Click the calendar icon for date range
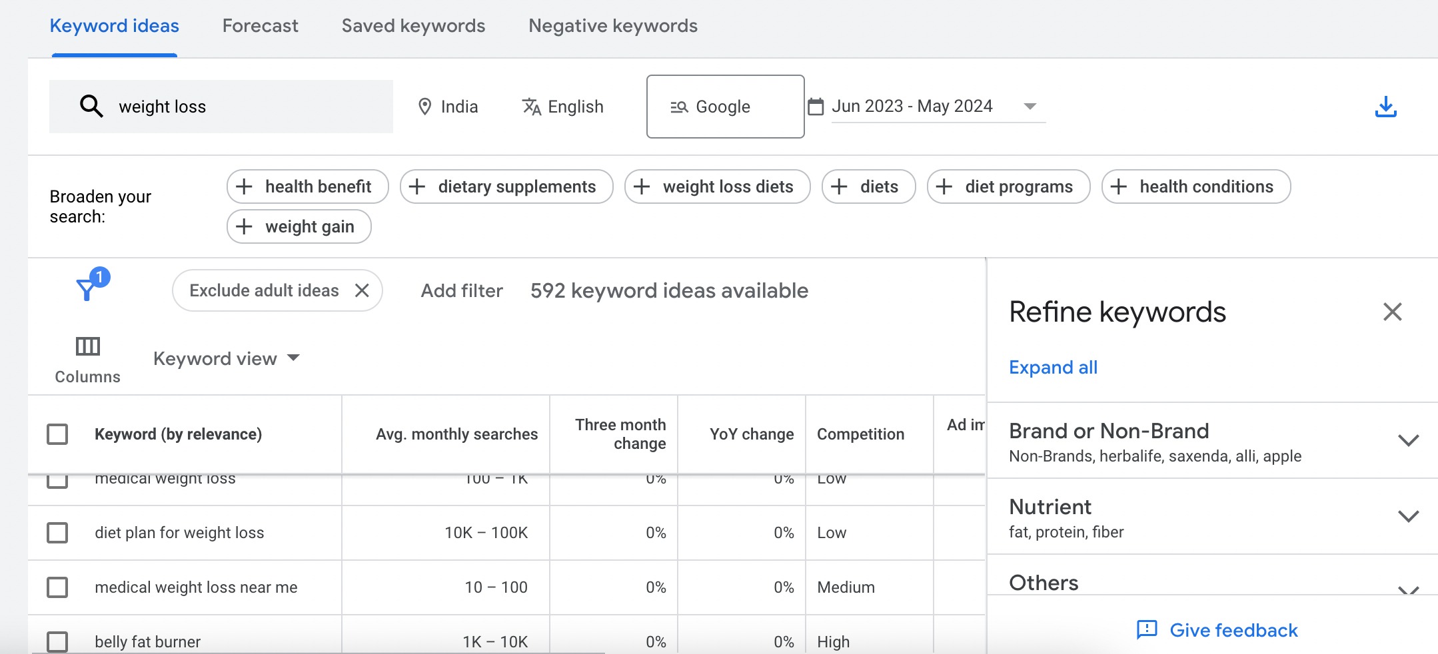Viewport: 1438px width, 654px height. [x=816, y=107]
